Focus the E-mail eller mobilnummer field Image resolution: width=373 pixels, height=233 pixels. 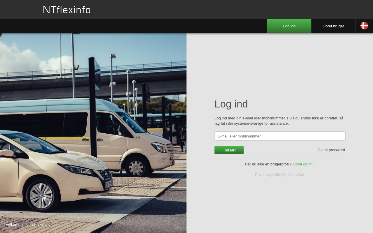coord(280,136)
